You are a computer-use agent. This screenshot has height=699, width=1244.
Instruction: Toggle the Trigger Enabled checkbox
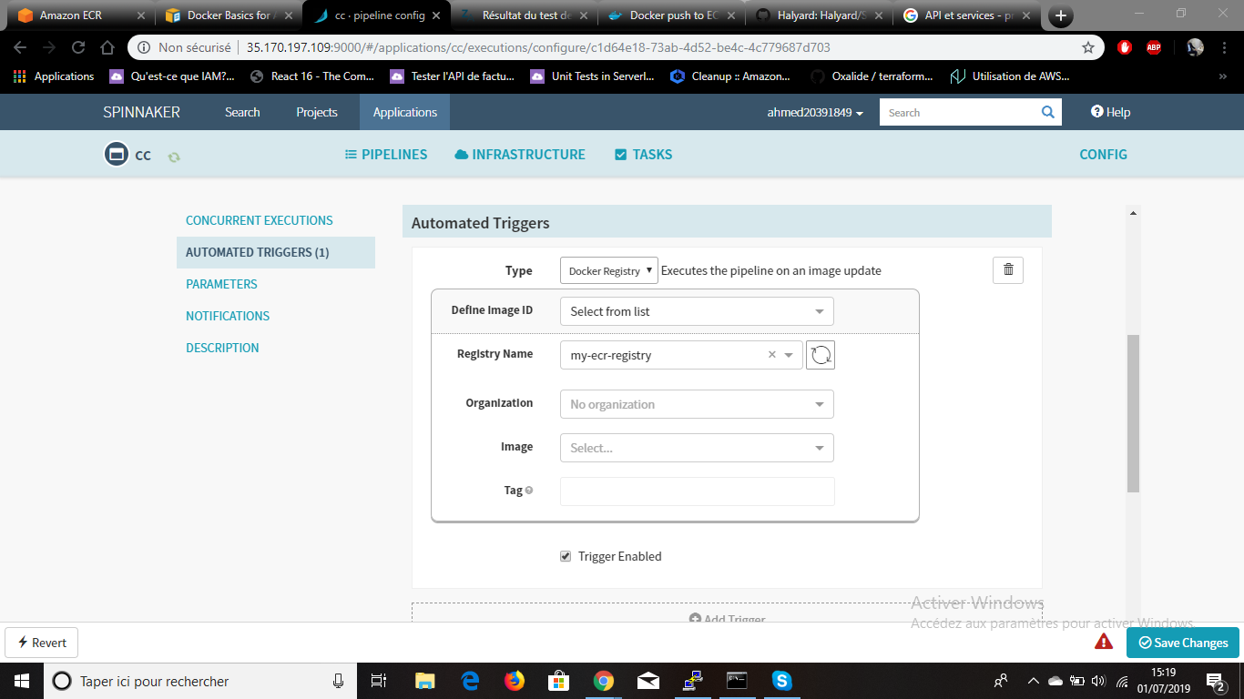pyautogui.click(x=566, y=556)
